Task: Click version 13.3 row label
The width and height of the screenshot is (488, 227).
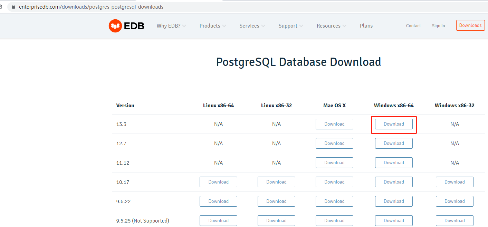Action: pos(121,124)
